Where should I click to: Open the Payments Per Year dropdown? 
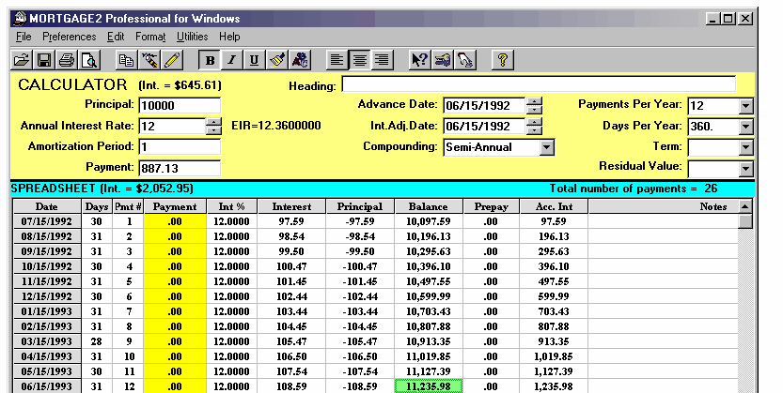point(746,105)
